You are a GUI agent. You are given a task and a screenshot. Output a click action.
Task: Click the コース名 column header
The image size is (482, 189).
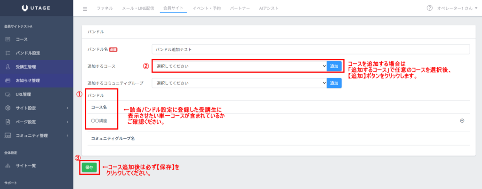pyautogui.click(x=99, y=108)
